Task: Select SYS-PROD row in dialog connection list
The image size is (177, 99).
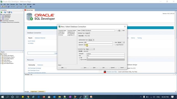Action: point(67,35)
